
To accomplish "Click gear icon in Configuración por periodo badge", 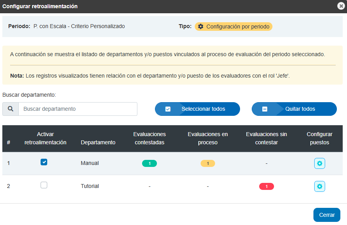I will coord(201,27).
